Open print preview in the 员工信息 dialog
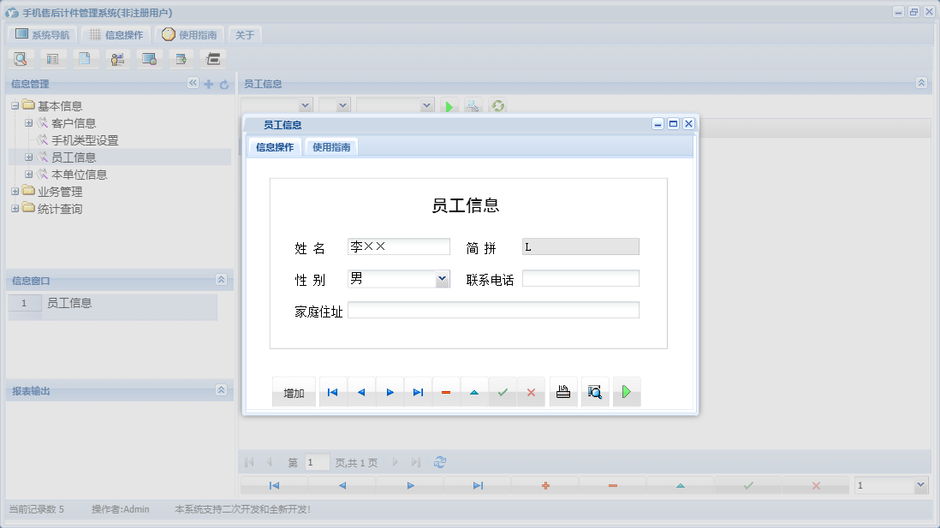Screen dimensions: 940x528 pyautogui.click(x=595, y=391)
